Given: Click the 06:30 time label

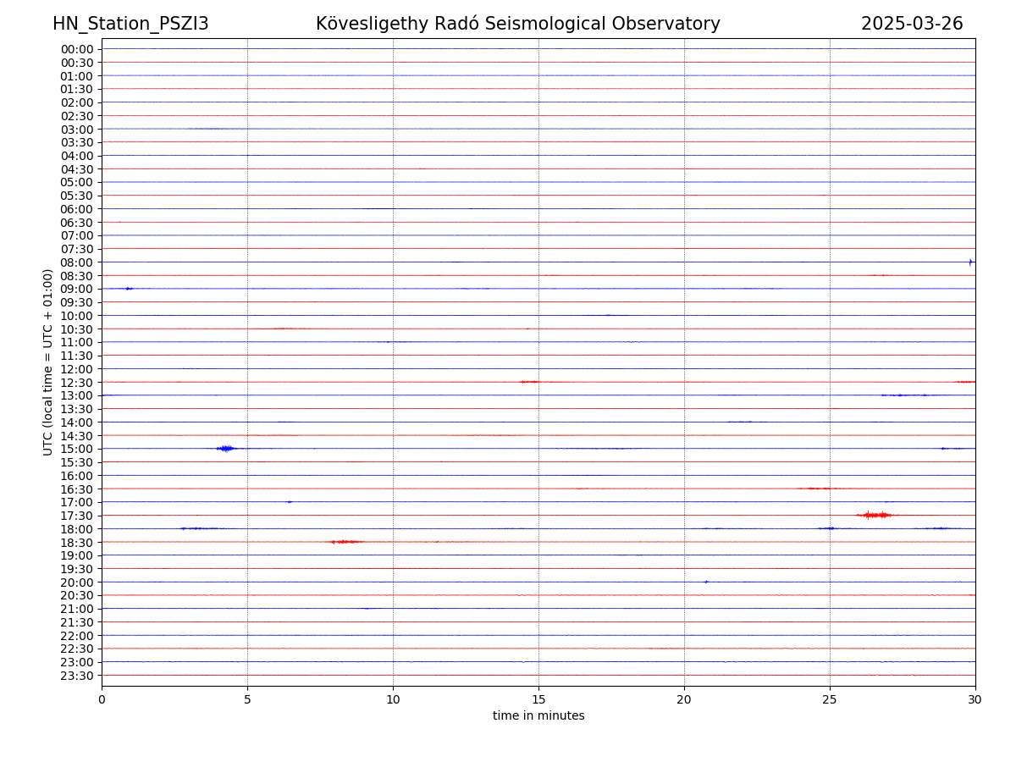Looking at the screenshot, I should (x=77, y=223).
